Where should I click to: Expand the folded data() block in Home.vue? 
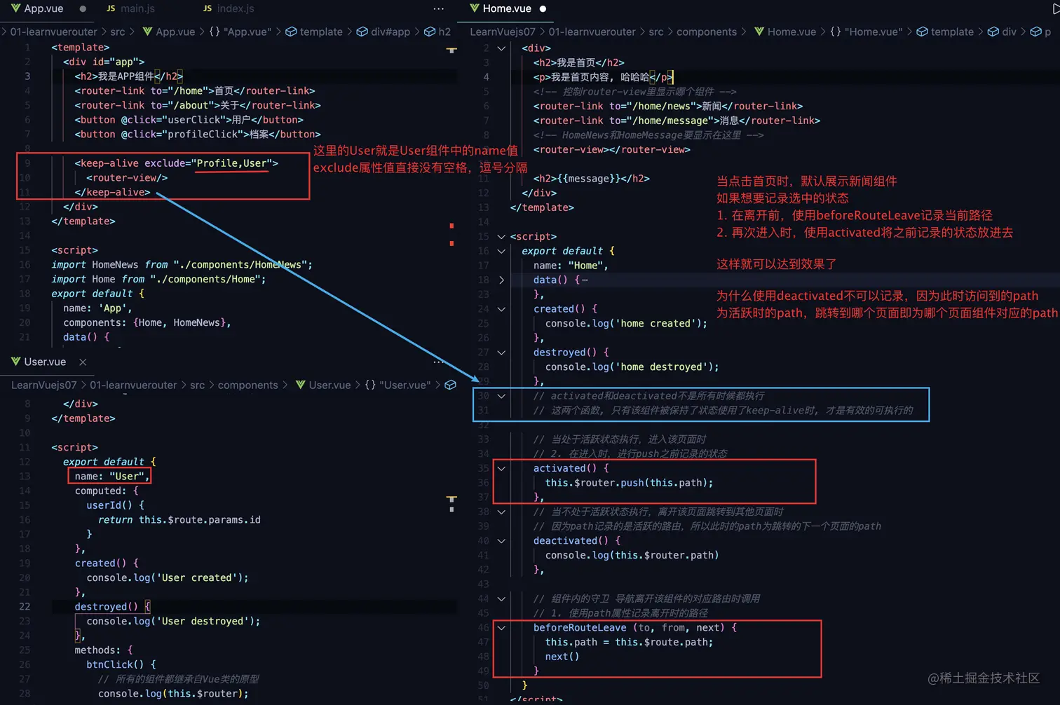tap(501, 280)
